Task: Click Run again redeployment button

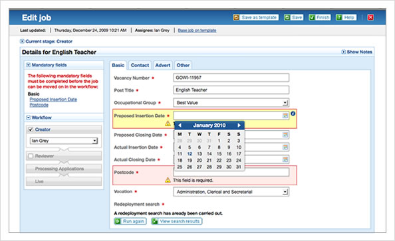Action: (x=130, y=221)
